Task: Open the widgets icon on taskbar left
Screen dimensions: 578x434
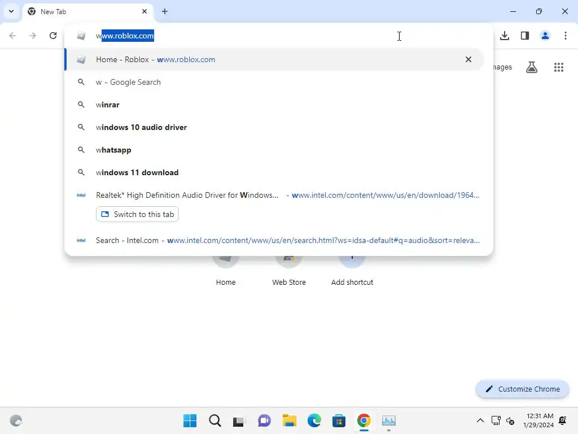Action: click(16, 420)
